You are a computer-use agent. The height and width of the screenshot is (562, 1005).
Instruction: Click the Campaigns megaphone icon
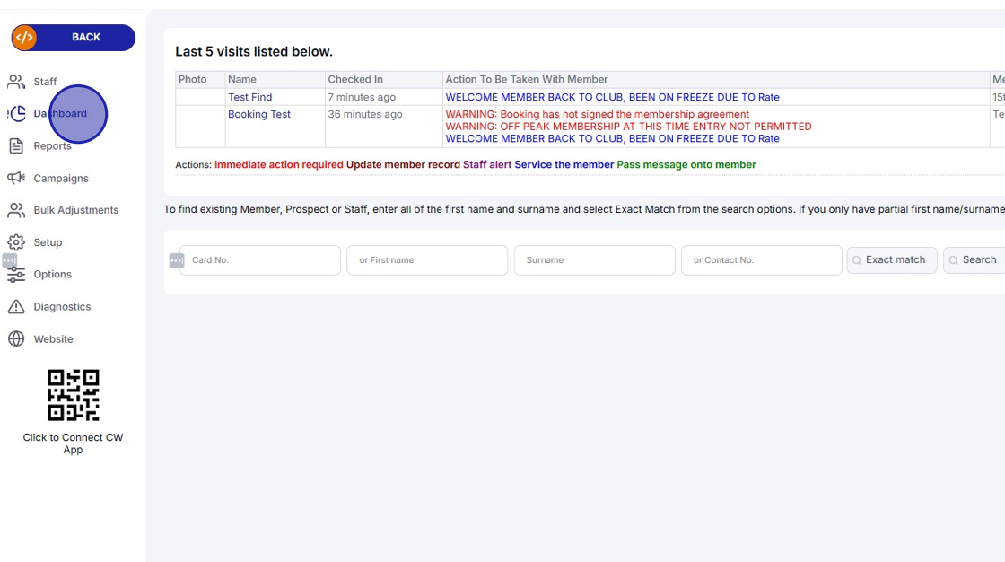[16, 178]
